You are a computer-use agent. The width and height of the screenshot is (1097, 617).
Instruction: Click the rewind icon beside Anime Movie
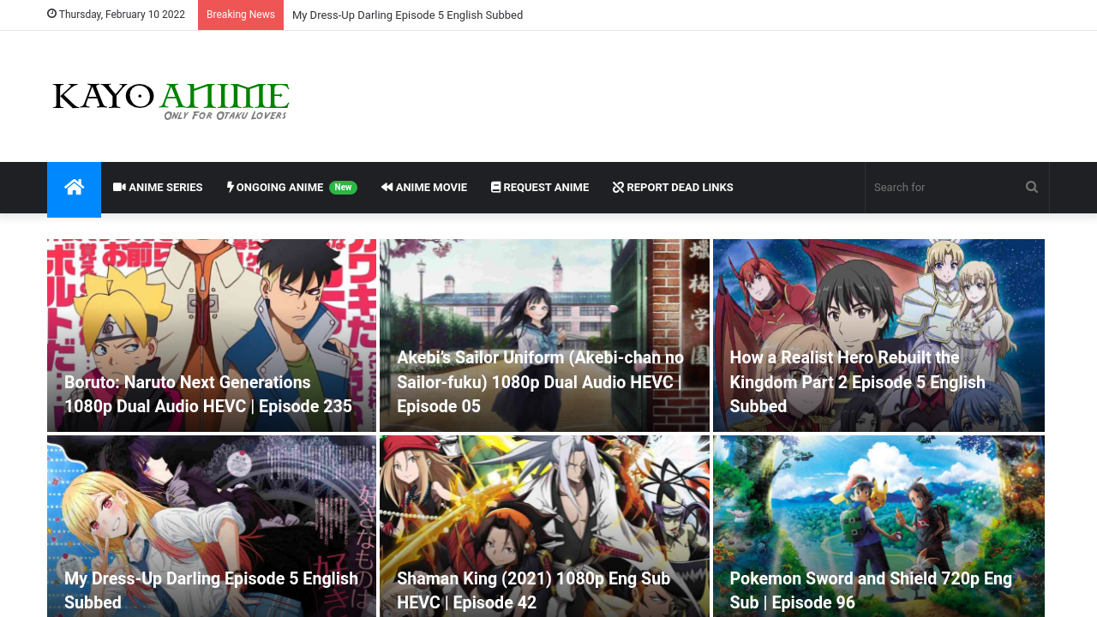click(387, 187)
